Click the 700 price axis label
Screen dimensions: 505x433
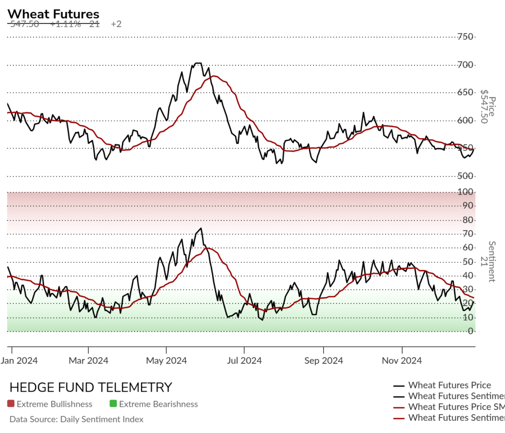click(466, 65)
